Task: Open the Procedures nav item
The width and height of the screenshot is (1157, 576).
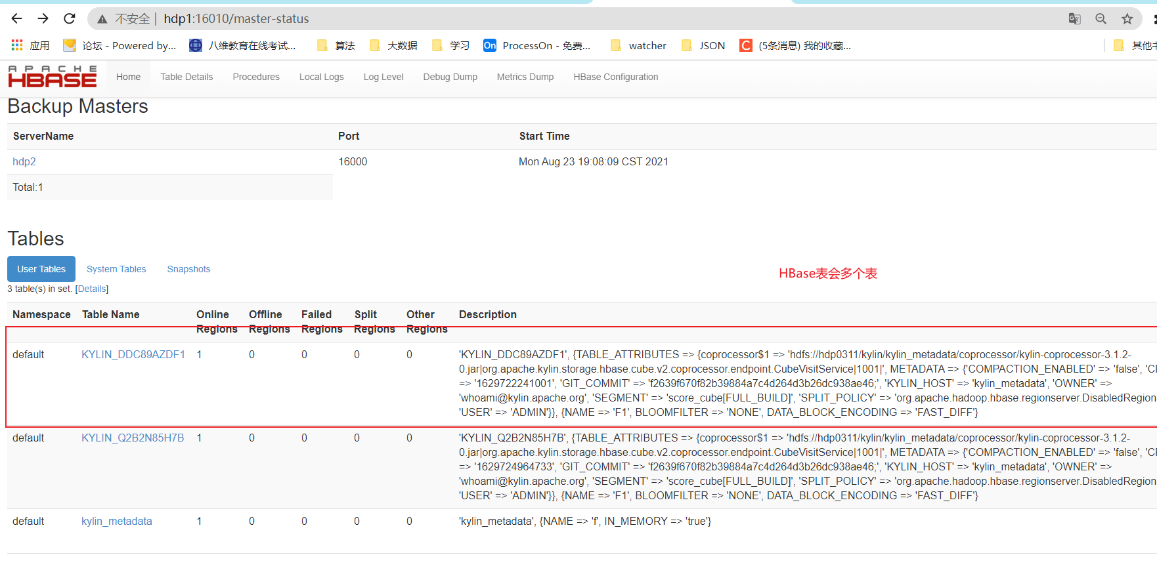Action: coord(256,77)
